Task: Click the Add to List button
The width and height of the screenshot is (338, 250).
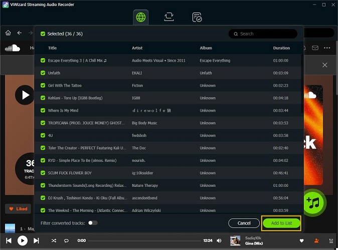Action: 281,223
